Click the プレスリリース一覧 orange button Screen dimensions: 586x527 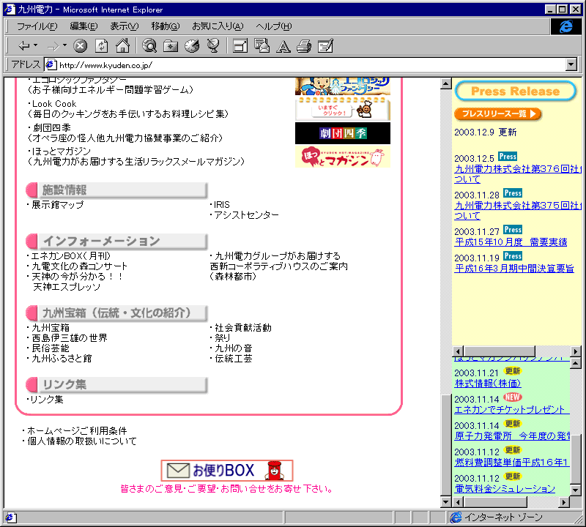498,113
